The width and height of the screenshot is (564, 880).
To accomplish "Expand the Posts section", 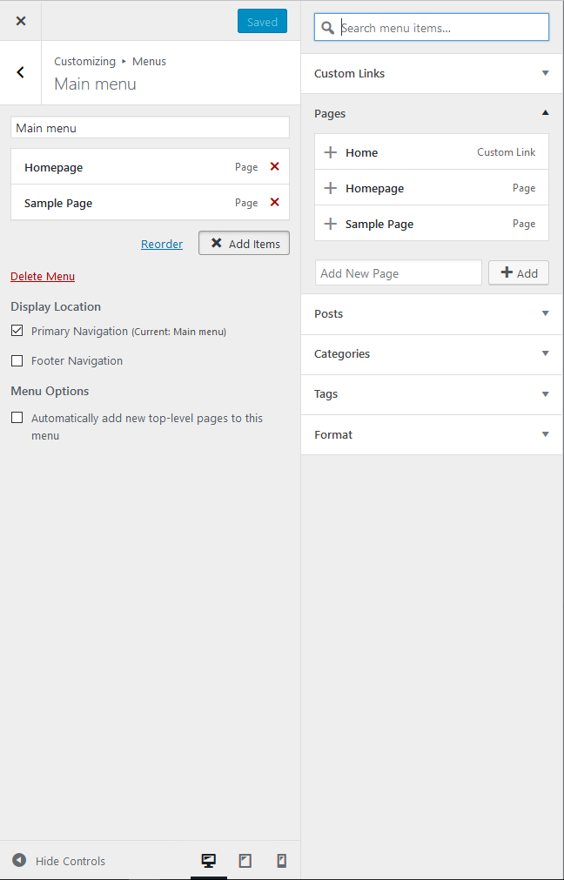I will coord(432,313).
